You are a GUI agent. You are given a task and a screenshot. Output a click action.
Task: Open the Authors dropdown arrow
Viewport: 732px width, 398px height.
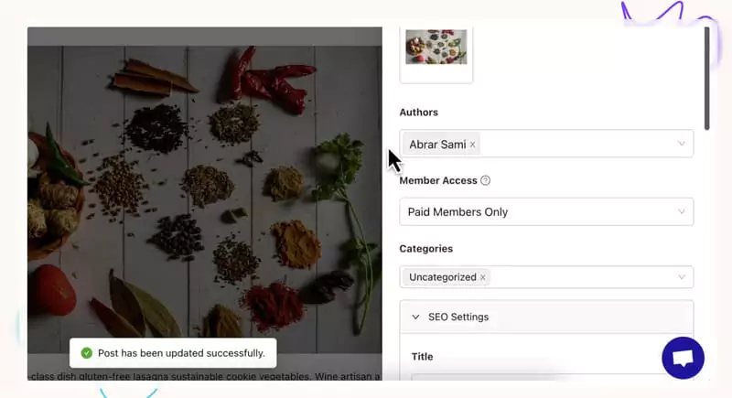coord(682,144)
